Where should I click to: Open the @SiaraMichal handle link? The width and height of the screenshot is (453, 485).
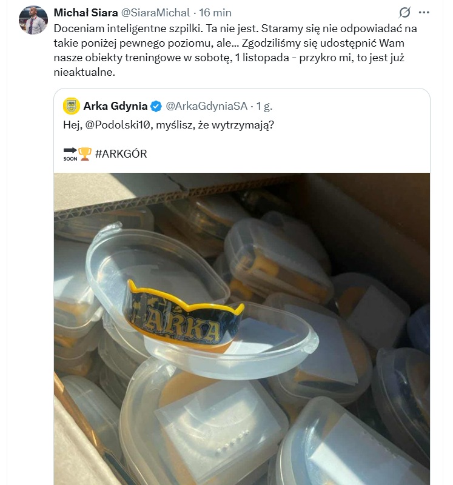pos(155,13)
